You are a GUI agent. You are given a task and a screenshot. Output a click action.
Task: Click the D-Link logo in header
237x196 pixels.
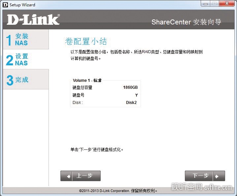(33, 20)
